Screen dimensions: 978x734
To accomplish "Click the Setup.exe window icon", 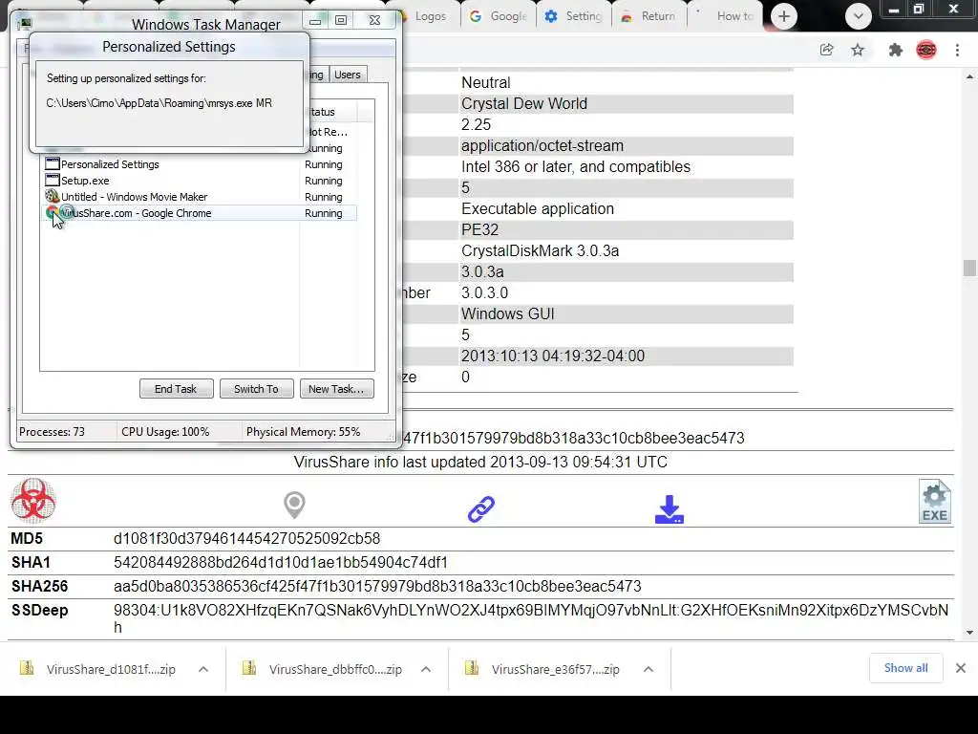I will click(53, 181).
